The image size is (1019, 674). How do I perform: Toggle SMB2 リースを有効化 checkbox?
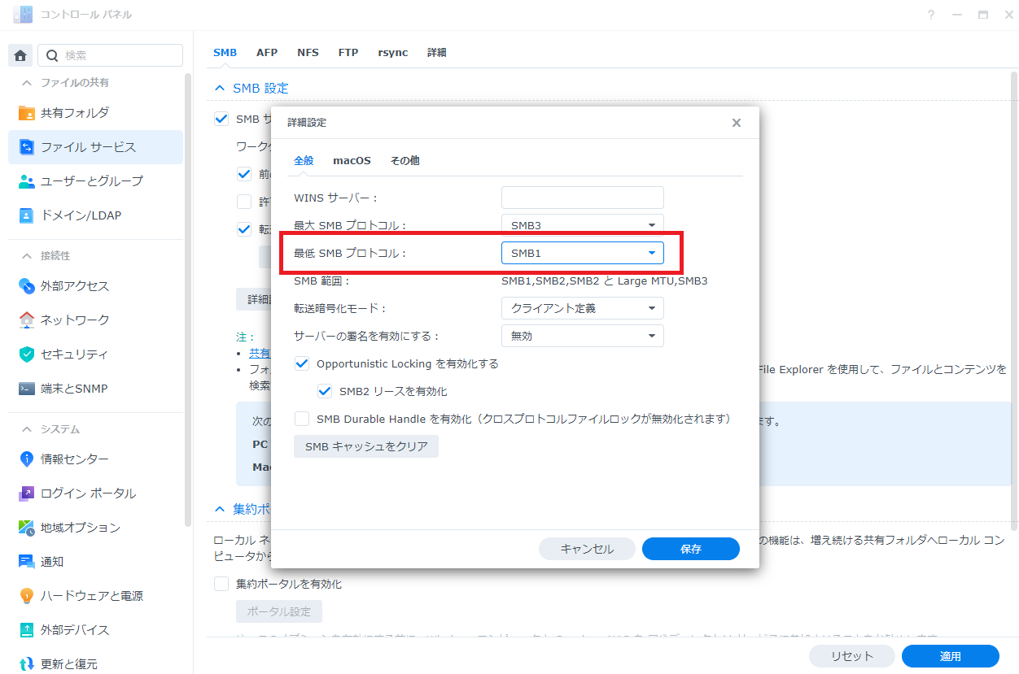pyautogui.click(x=325, y=391)
